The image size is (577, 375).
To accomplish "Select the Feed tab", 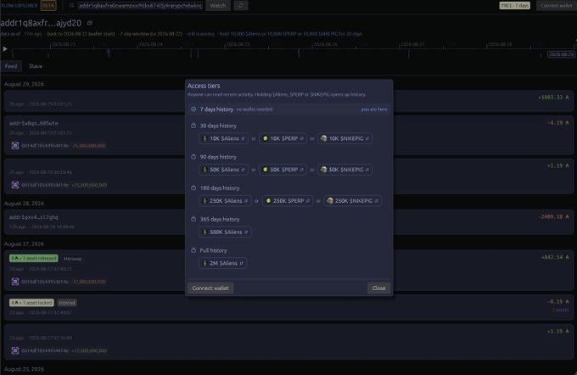I will click(x=11, y=66).
